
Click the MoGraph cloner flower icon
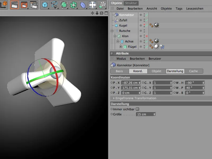tap(73, 5)
